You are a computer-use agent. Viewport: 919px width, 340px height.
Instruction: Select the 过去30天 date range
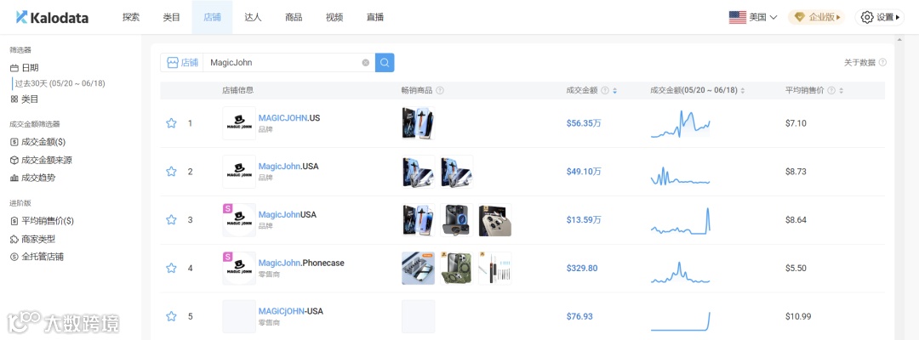pos(60,83)
